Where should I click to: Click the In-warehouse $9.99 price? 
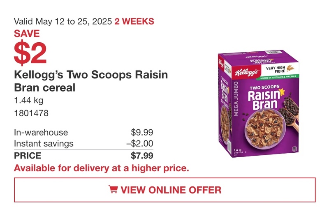tap(142, 132)
